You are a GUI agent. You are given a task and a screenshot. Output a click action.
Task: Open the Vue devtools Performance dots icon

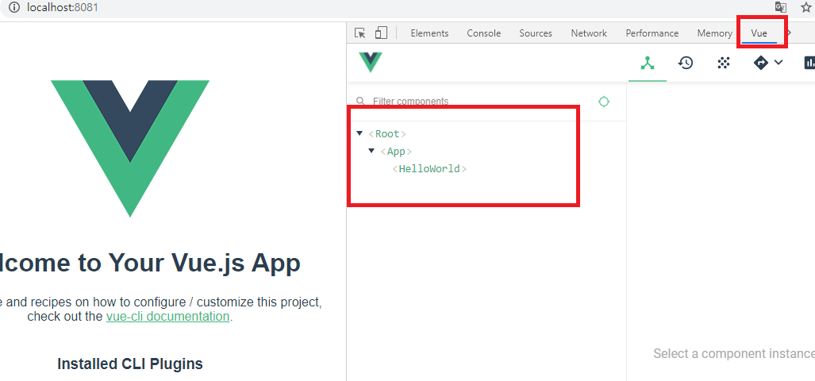pos(724,63)
